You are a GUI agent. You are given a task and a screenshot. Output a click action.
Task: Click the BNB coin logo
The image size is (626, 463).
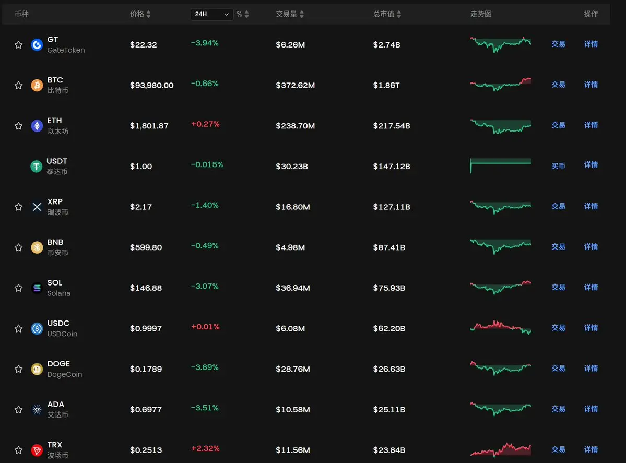(37, 247)
